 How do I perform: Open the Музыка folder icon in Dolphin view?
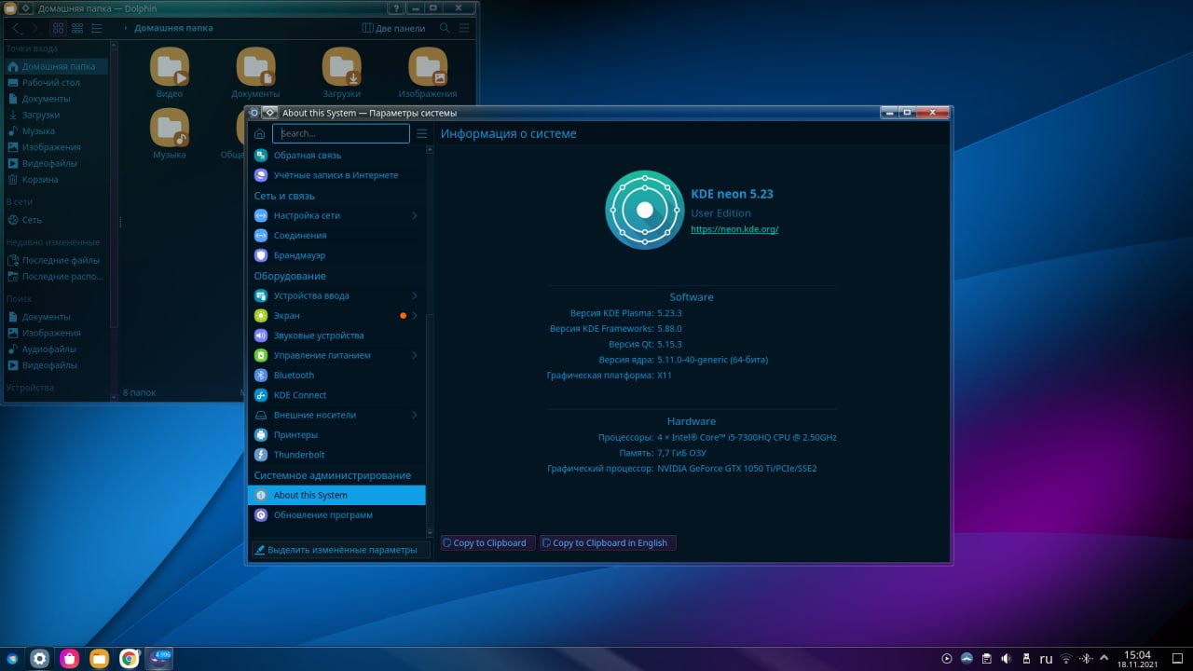(x=170, y=128)
